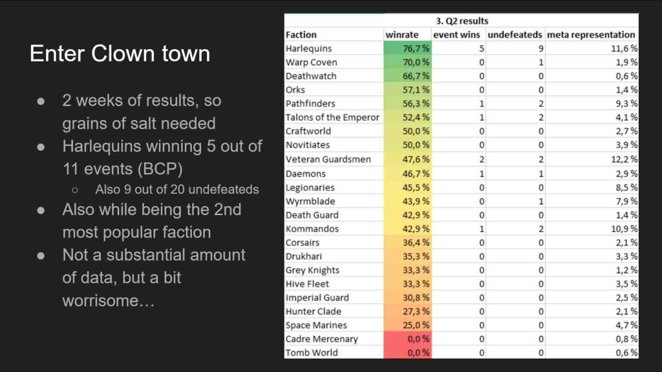Select the "meta representation" column header

[591, 35]
